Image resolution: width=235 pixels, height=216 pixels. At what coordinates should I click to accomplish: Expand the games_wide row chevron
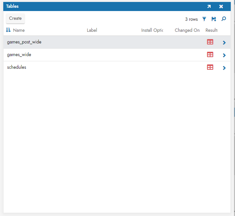tap(224, 55)
